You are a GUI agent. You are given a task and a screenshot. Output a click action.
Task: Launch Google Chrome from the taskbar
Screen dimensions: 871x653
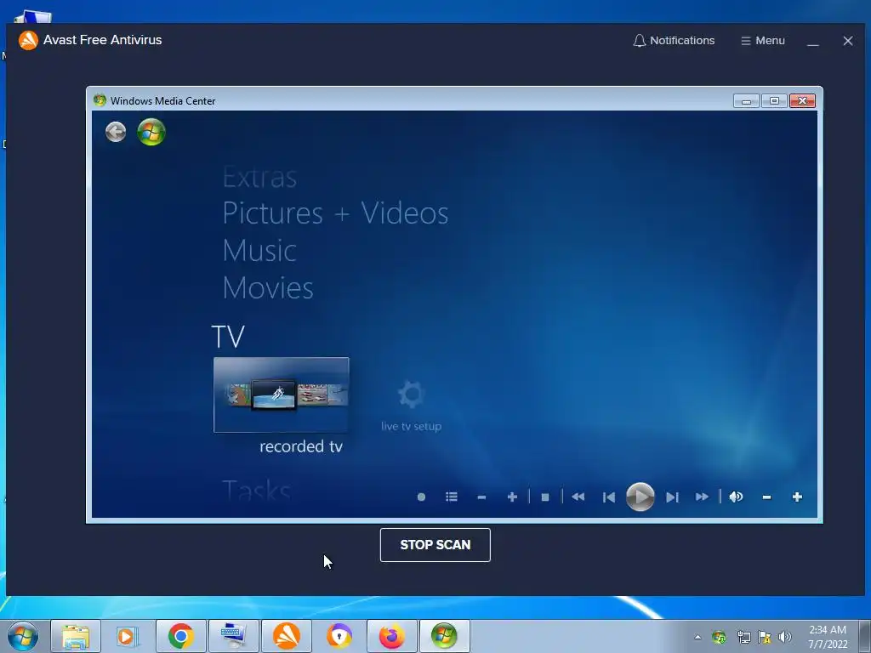coord(180,636)
